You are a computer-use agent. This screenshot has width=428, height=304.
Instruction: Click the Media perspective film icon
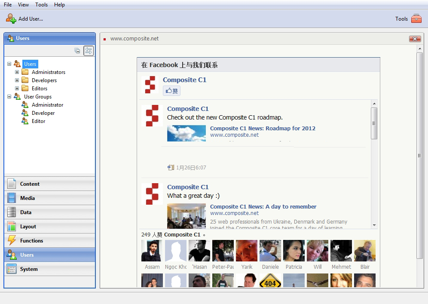(12, 198)
